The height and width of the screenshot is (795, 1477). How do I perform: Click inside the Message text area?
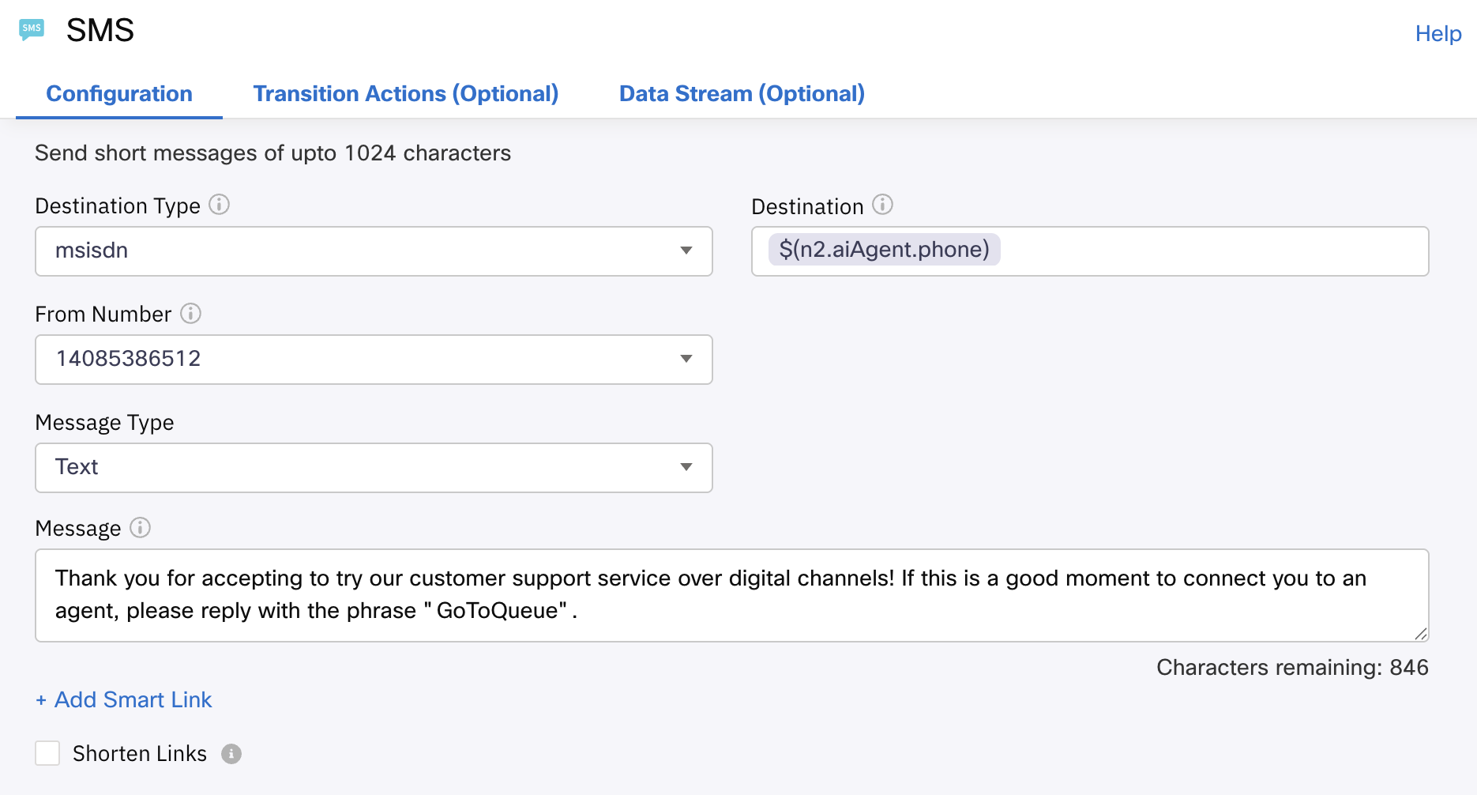(732, 595)
